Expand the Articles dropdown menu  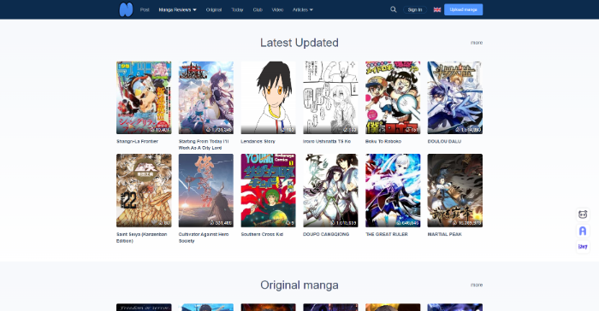[x=303, y=9]
